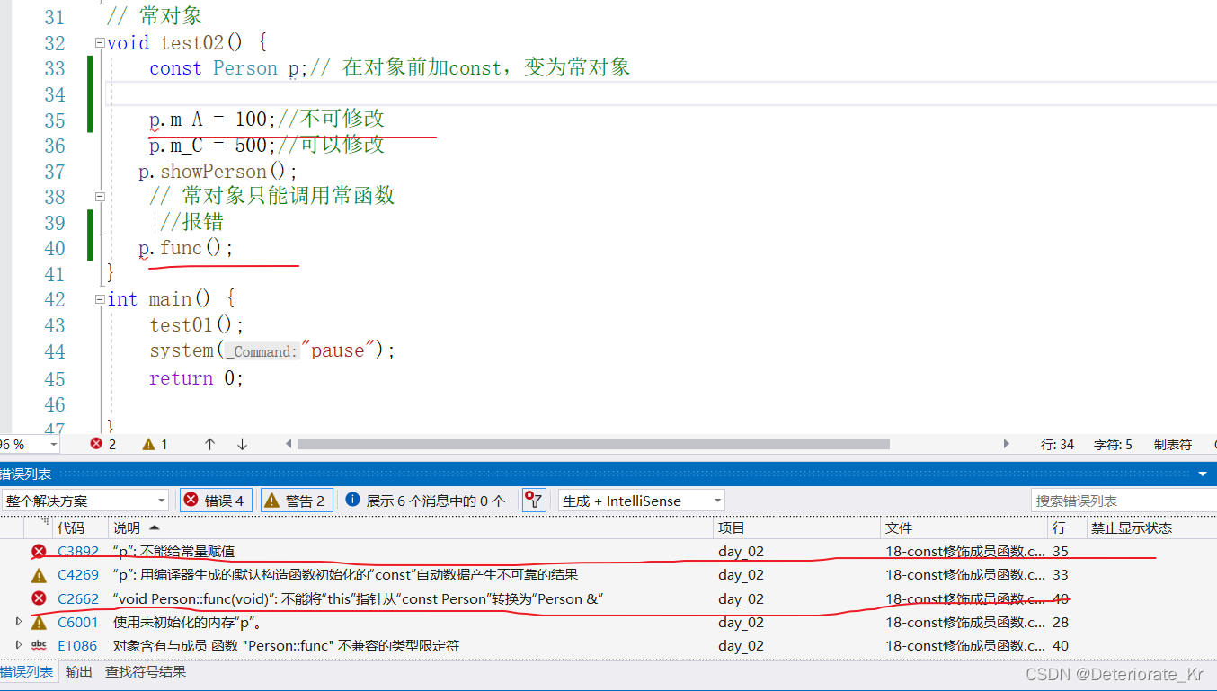
Task: Click the 制表符 status indicator
Action: [x=1173, y=444]
